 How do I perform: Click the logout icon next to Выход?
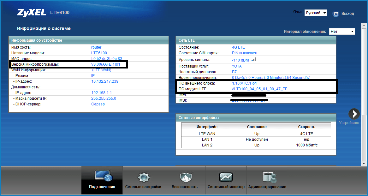pos(336,14)
